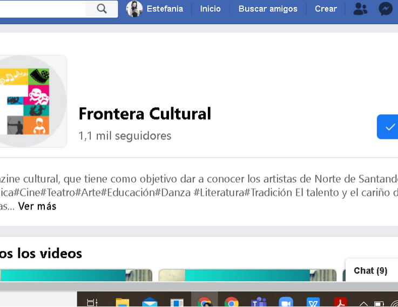
Task: Click the #Danza hashtag in description
Action: 173,193
